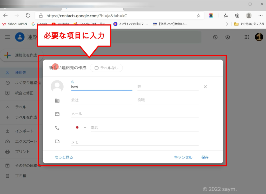This screenshot has height=194, width=266.
Task: Open the ゴミ箱 in the sidebar
Action: click(21, 176)
